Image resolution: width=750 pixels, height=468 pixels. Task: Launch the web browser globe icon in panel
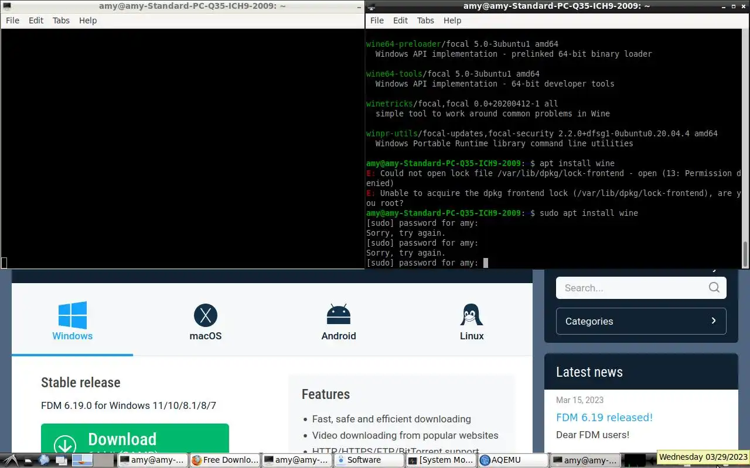tap(44, 460)
